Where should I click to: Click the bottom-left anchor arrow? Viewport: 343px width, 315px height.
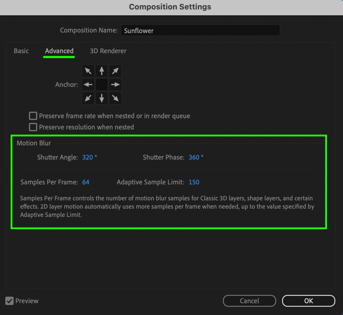pyautogui.click(x=88, y=98)
